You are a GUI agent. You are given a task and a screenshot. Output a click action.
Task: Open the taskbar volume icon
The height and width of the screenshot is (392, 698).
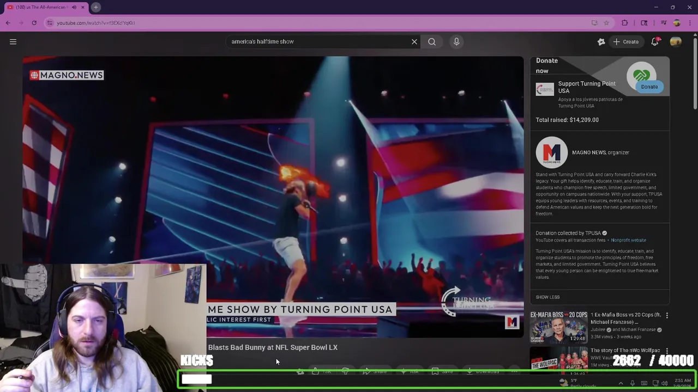[x=664, y=383]
